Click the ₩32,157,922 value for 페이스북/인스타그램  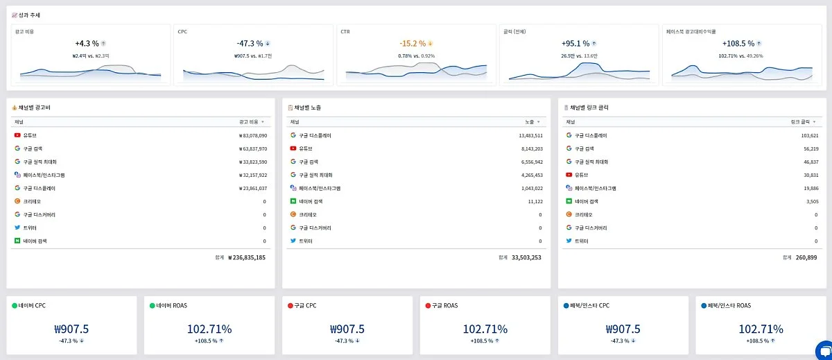point(252,175)
